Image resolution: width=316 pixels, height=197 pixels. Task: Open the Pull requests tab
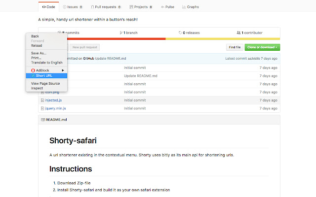[x=106, y=7]
